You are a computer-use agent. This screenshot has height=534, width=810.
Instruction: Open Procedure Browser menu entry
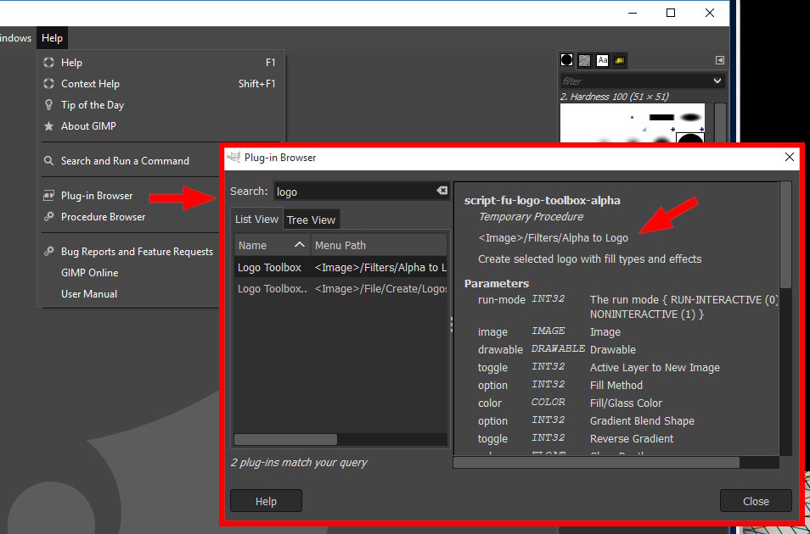(130, 217)
